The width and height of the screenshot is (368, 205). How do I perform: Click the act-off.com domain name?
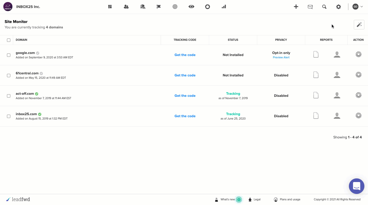pyautogui.click(x=25, y=93)
